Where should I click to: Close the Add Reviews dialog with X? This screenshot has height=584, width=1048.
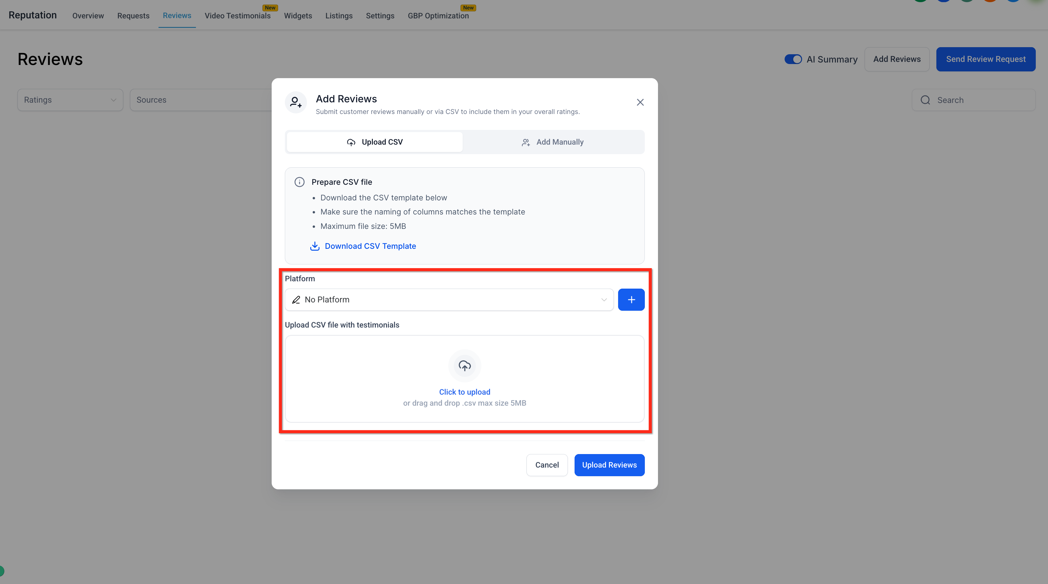click(640, 102)
